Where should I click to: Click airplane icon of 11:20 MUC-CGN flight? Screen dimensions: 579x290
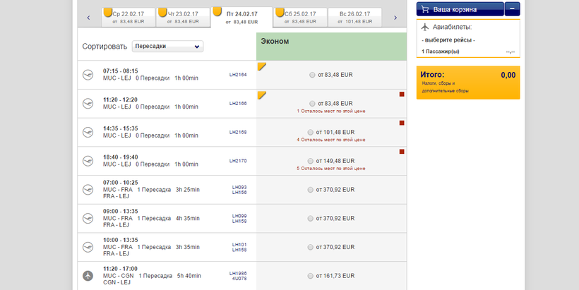(88, 276)
